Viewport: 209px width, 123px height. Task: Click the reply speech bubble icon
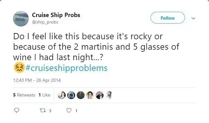(x=17, y=110)
